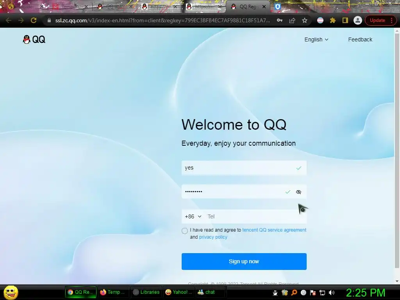Click the QQ penguin logo
The image size is (400, 300).
(x=34, y=39)
